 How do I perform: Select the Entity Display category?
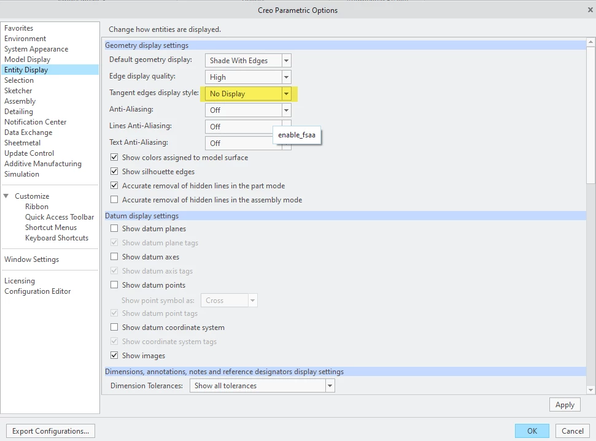point(50,70)
